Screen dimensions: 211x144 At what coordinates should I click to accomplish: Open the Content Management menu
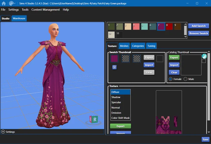click(46, 10)
